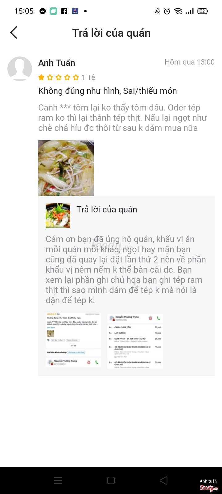This screenshot has height=494, width=222.
Task: Tap the Android home navigation button
Action: (111, 480)
